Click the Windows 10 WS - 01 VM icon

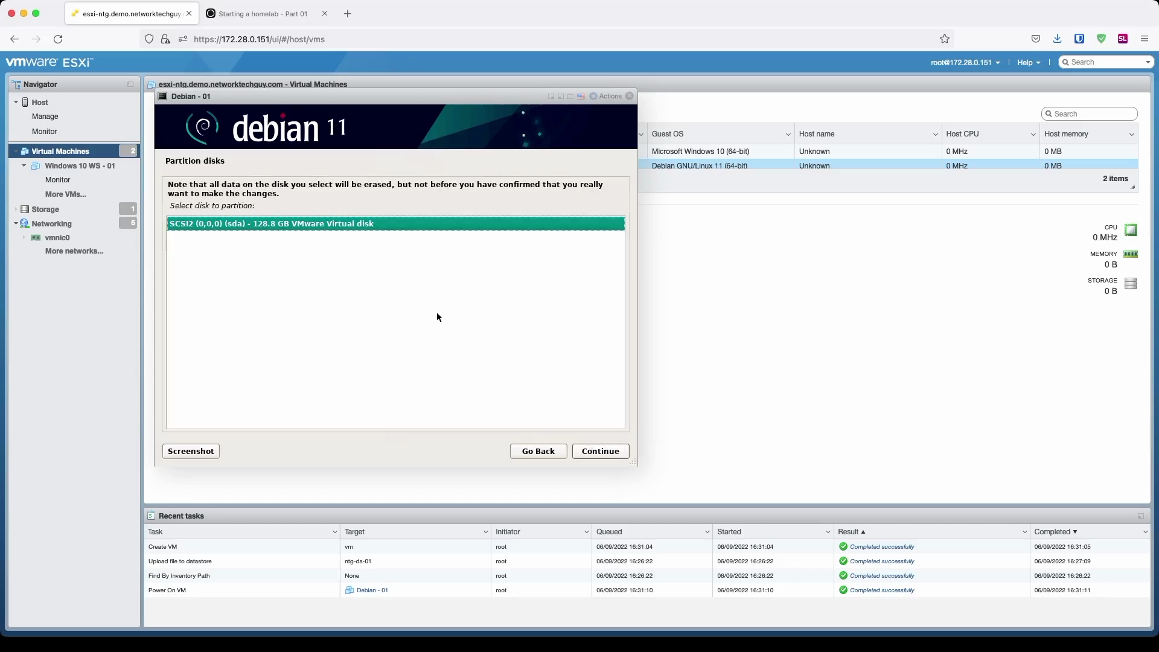coord(36,166)
